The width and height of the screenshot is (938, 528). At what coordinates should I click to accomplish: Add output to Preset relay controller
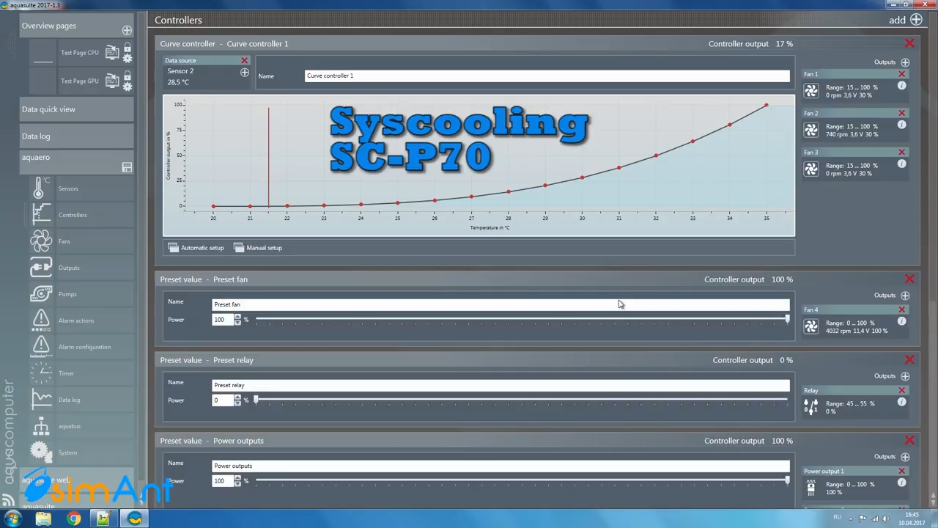[x=905, y=376]
